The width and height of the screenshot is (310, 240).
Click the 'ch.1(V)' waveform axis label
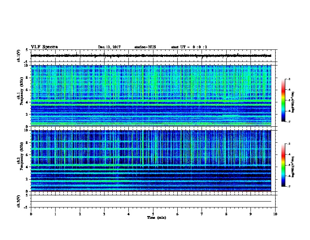pyautogui.click(x=19, y=56)
